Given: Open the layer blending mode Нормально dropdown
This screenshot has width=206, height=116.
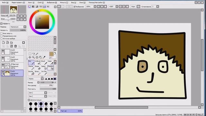Looking at the screenshot, I should click(18, 27).
